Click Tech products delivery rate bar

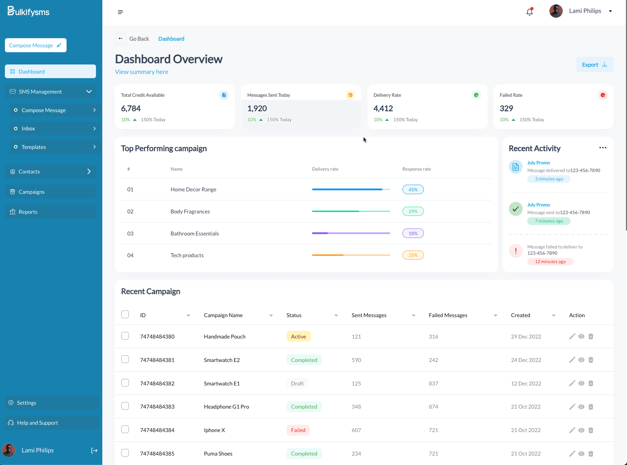point(351,255)
